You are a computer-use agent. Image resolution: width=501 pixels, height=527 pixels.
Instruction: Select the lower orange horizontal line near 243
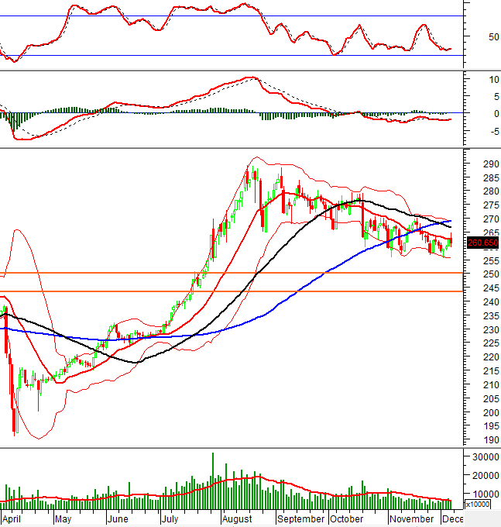[232, 291]
